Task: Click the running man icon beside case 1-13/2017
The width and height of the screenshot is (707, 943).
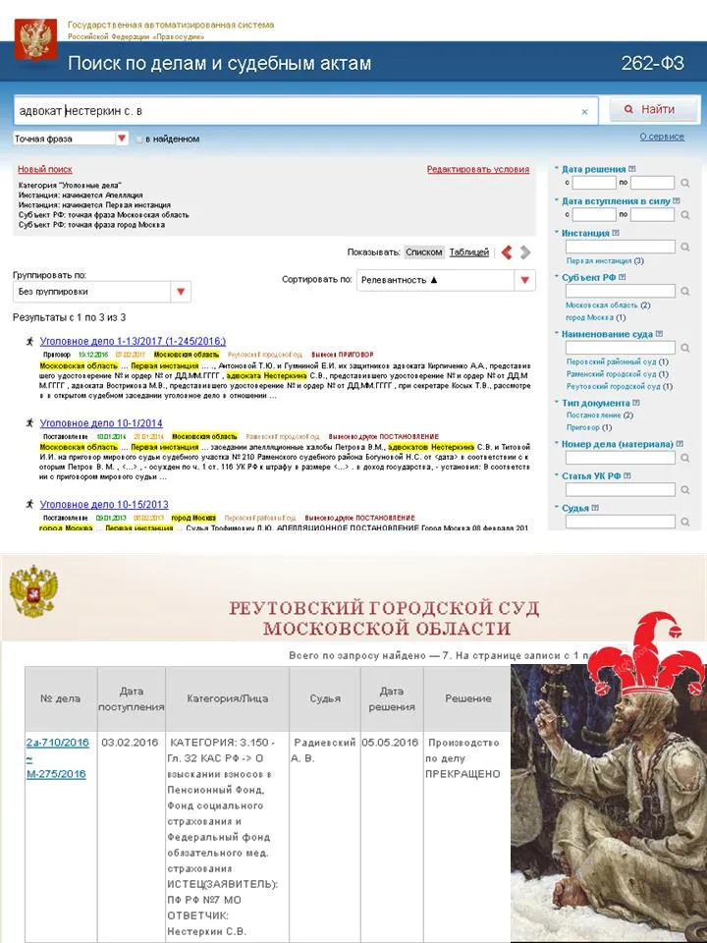Action: [29, 341]
